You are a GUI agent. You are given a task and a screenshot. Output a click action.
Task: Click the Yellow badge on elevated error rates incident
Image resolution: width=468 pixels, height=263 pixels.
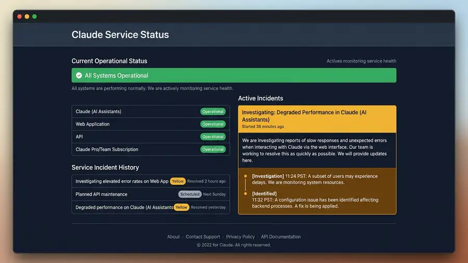[x=178, y=181]
